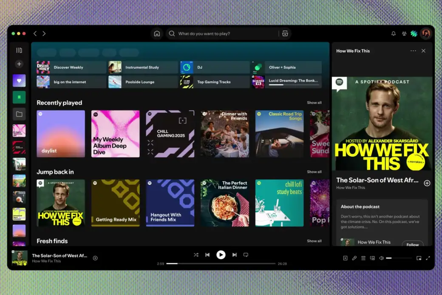Screen dimensions: 442x295
Task: Add episode to library from side panel
Action: (x=427, y=183)
